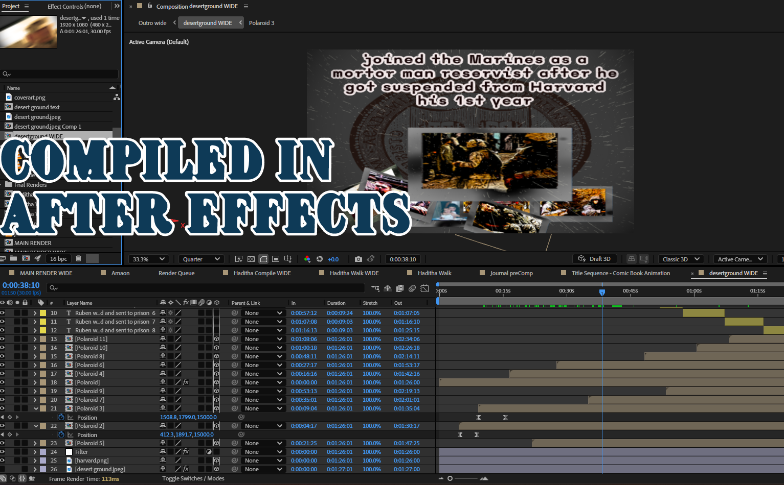Hide layer 10 Ruben text layer
The width and height of the screenshot is (784, 485).
(3, 313)
